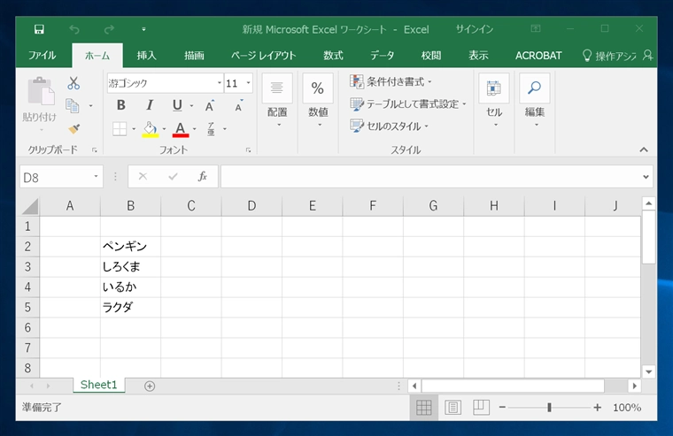
Task: Switch to Page Break Preview icon
Action: tap(481, 408)
